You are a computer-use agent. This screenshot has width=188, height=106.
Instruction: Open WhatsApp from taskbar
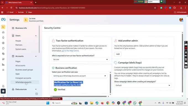pos(135,103)
